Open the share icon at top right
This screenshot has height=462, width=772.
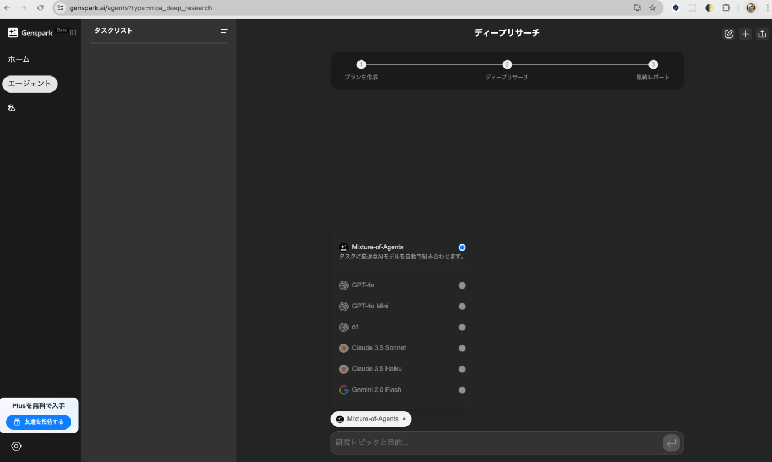(x=762, y=34)
